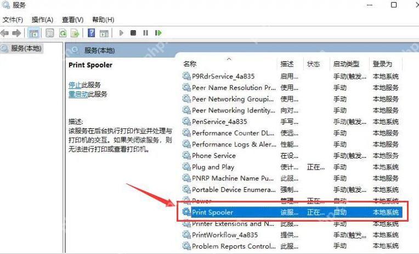The height and width of the screenshot is (254, 419).
Task: Click the Back arrow toolbar icon
Action: (x=4, y=33)
